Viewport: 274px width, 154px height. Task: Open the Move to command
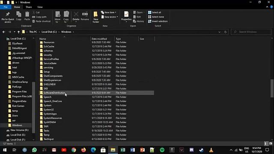point(57,17)
